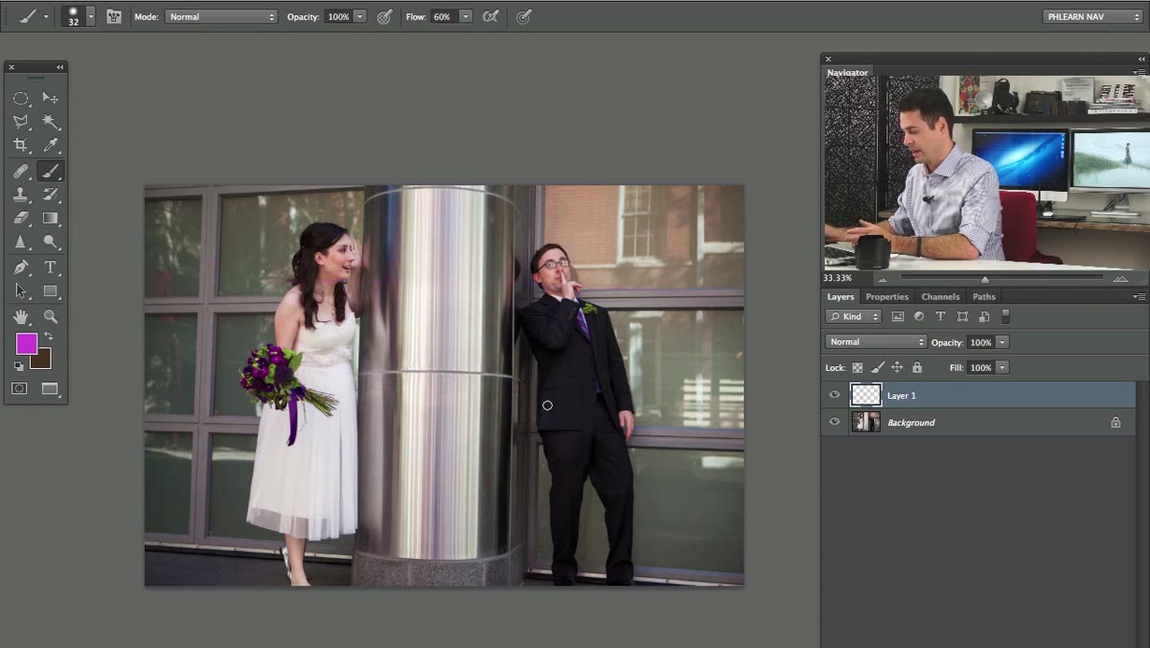Open the brush panel toggle in options bar
The image size is (1150, 648).
coord(114,16)
